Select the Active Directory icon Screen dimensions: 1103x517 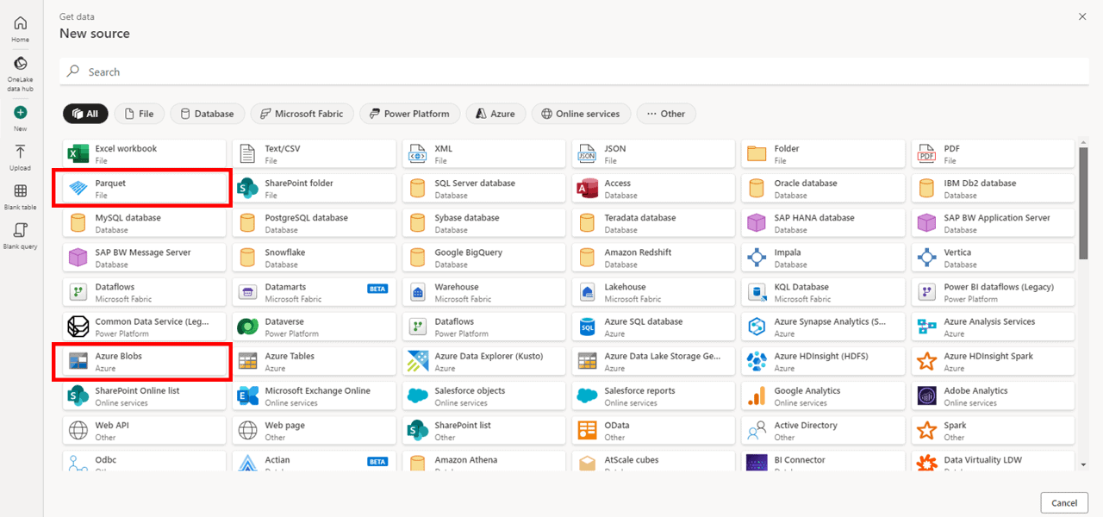click(x=757, y=430)
